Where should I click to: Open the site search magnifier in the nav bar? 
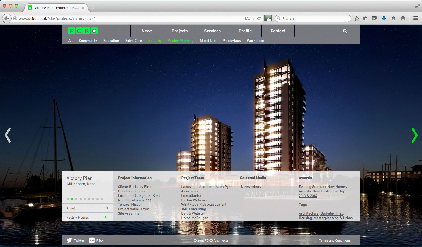click(x=345, y=31)
